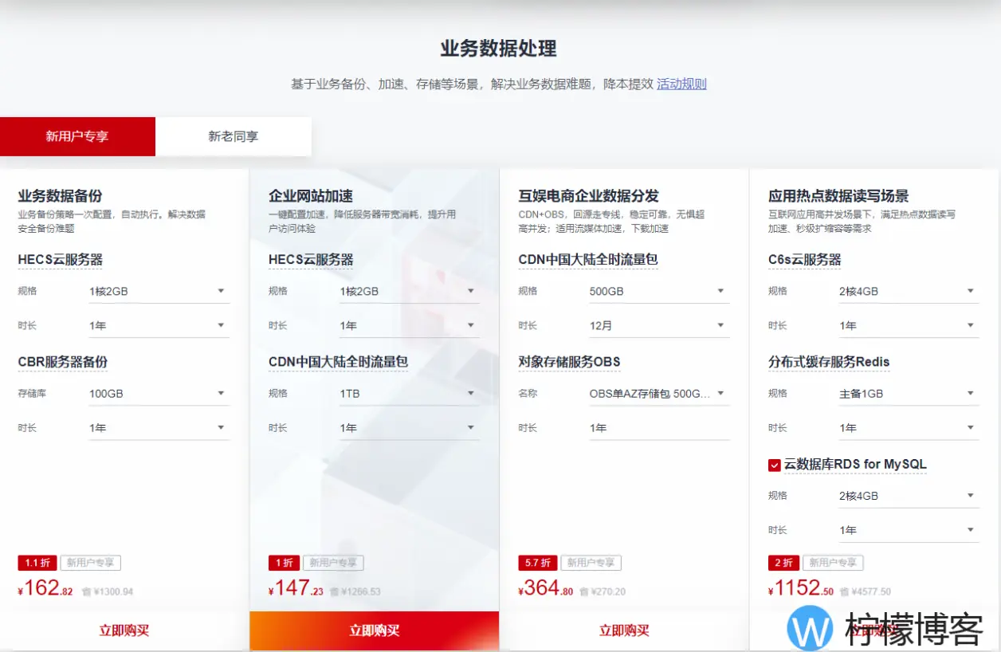Click the ¥1152.50 price

pos(801,588)
